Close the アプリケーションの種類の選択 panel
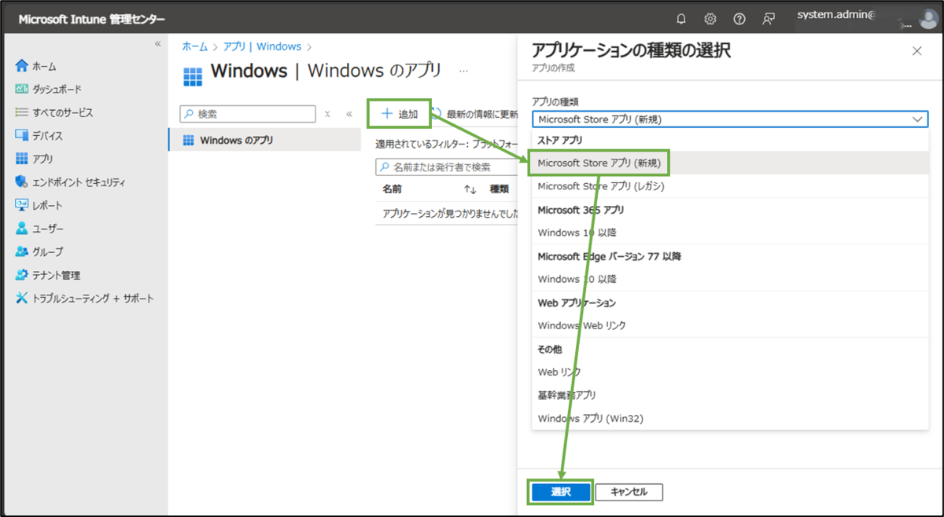944x517 pixels. click(x=916, y=51)
